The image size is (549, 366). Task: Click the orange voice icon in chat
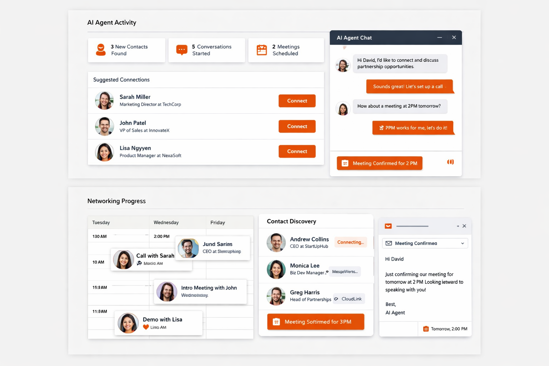[450, 162]
